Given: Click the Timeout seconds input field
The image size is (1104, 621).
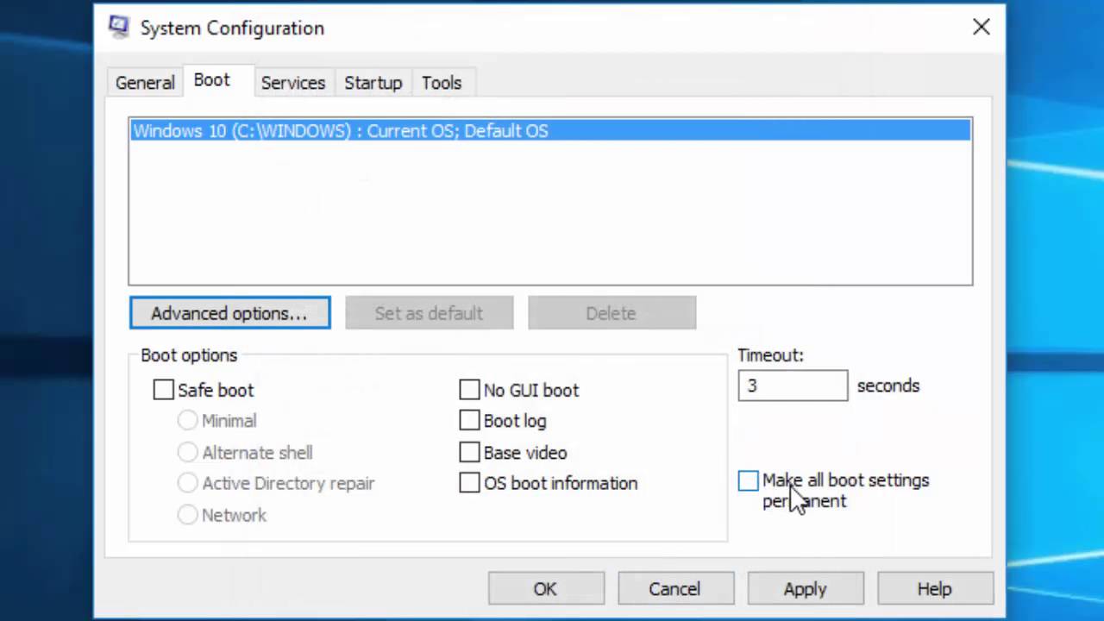Looking at the screenshot, I should pos(793,386).
